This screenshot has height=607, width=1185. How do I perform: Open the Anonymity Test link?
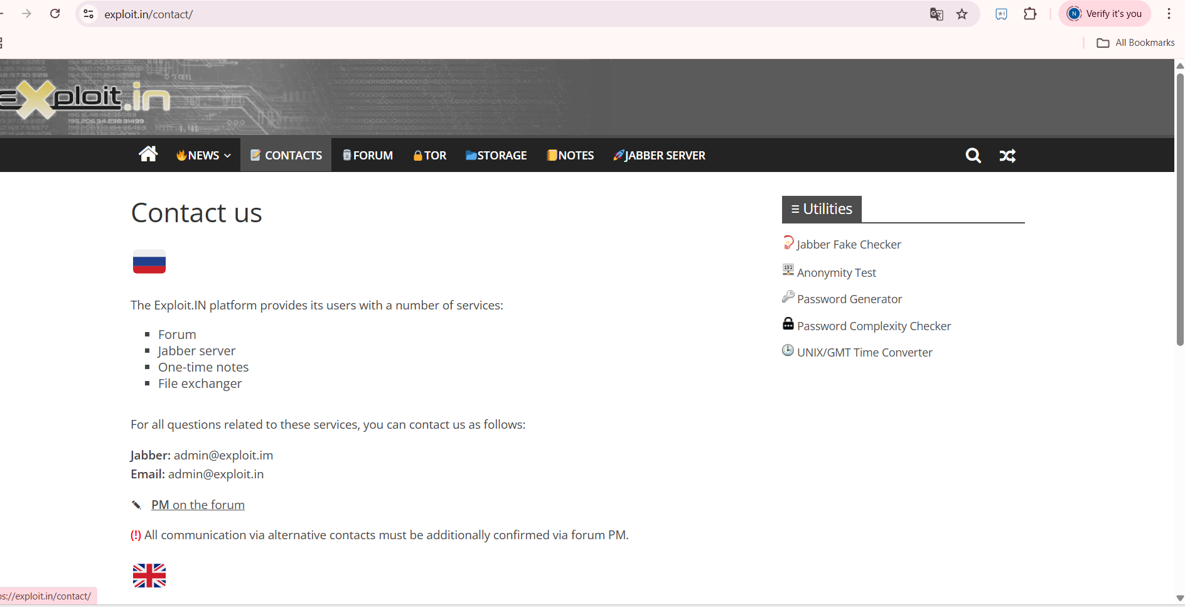tap(837, 272)
